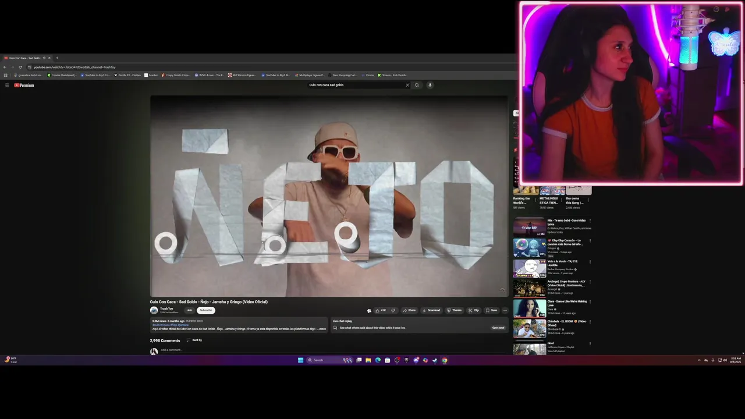Open 'Ciara - Dance Like We're Making Love' thumbnail
This screenshot has height=419, width=745.
[x=529, y=308]
